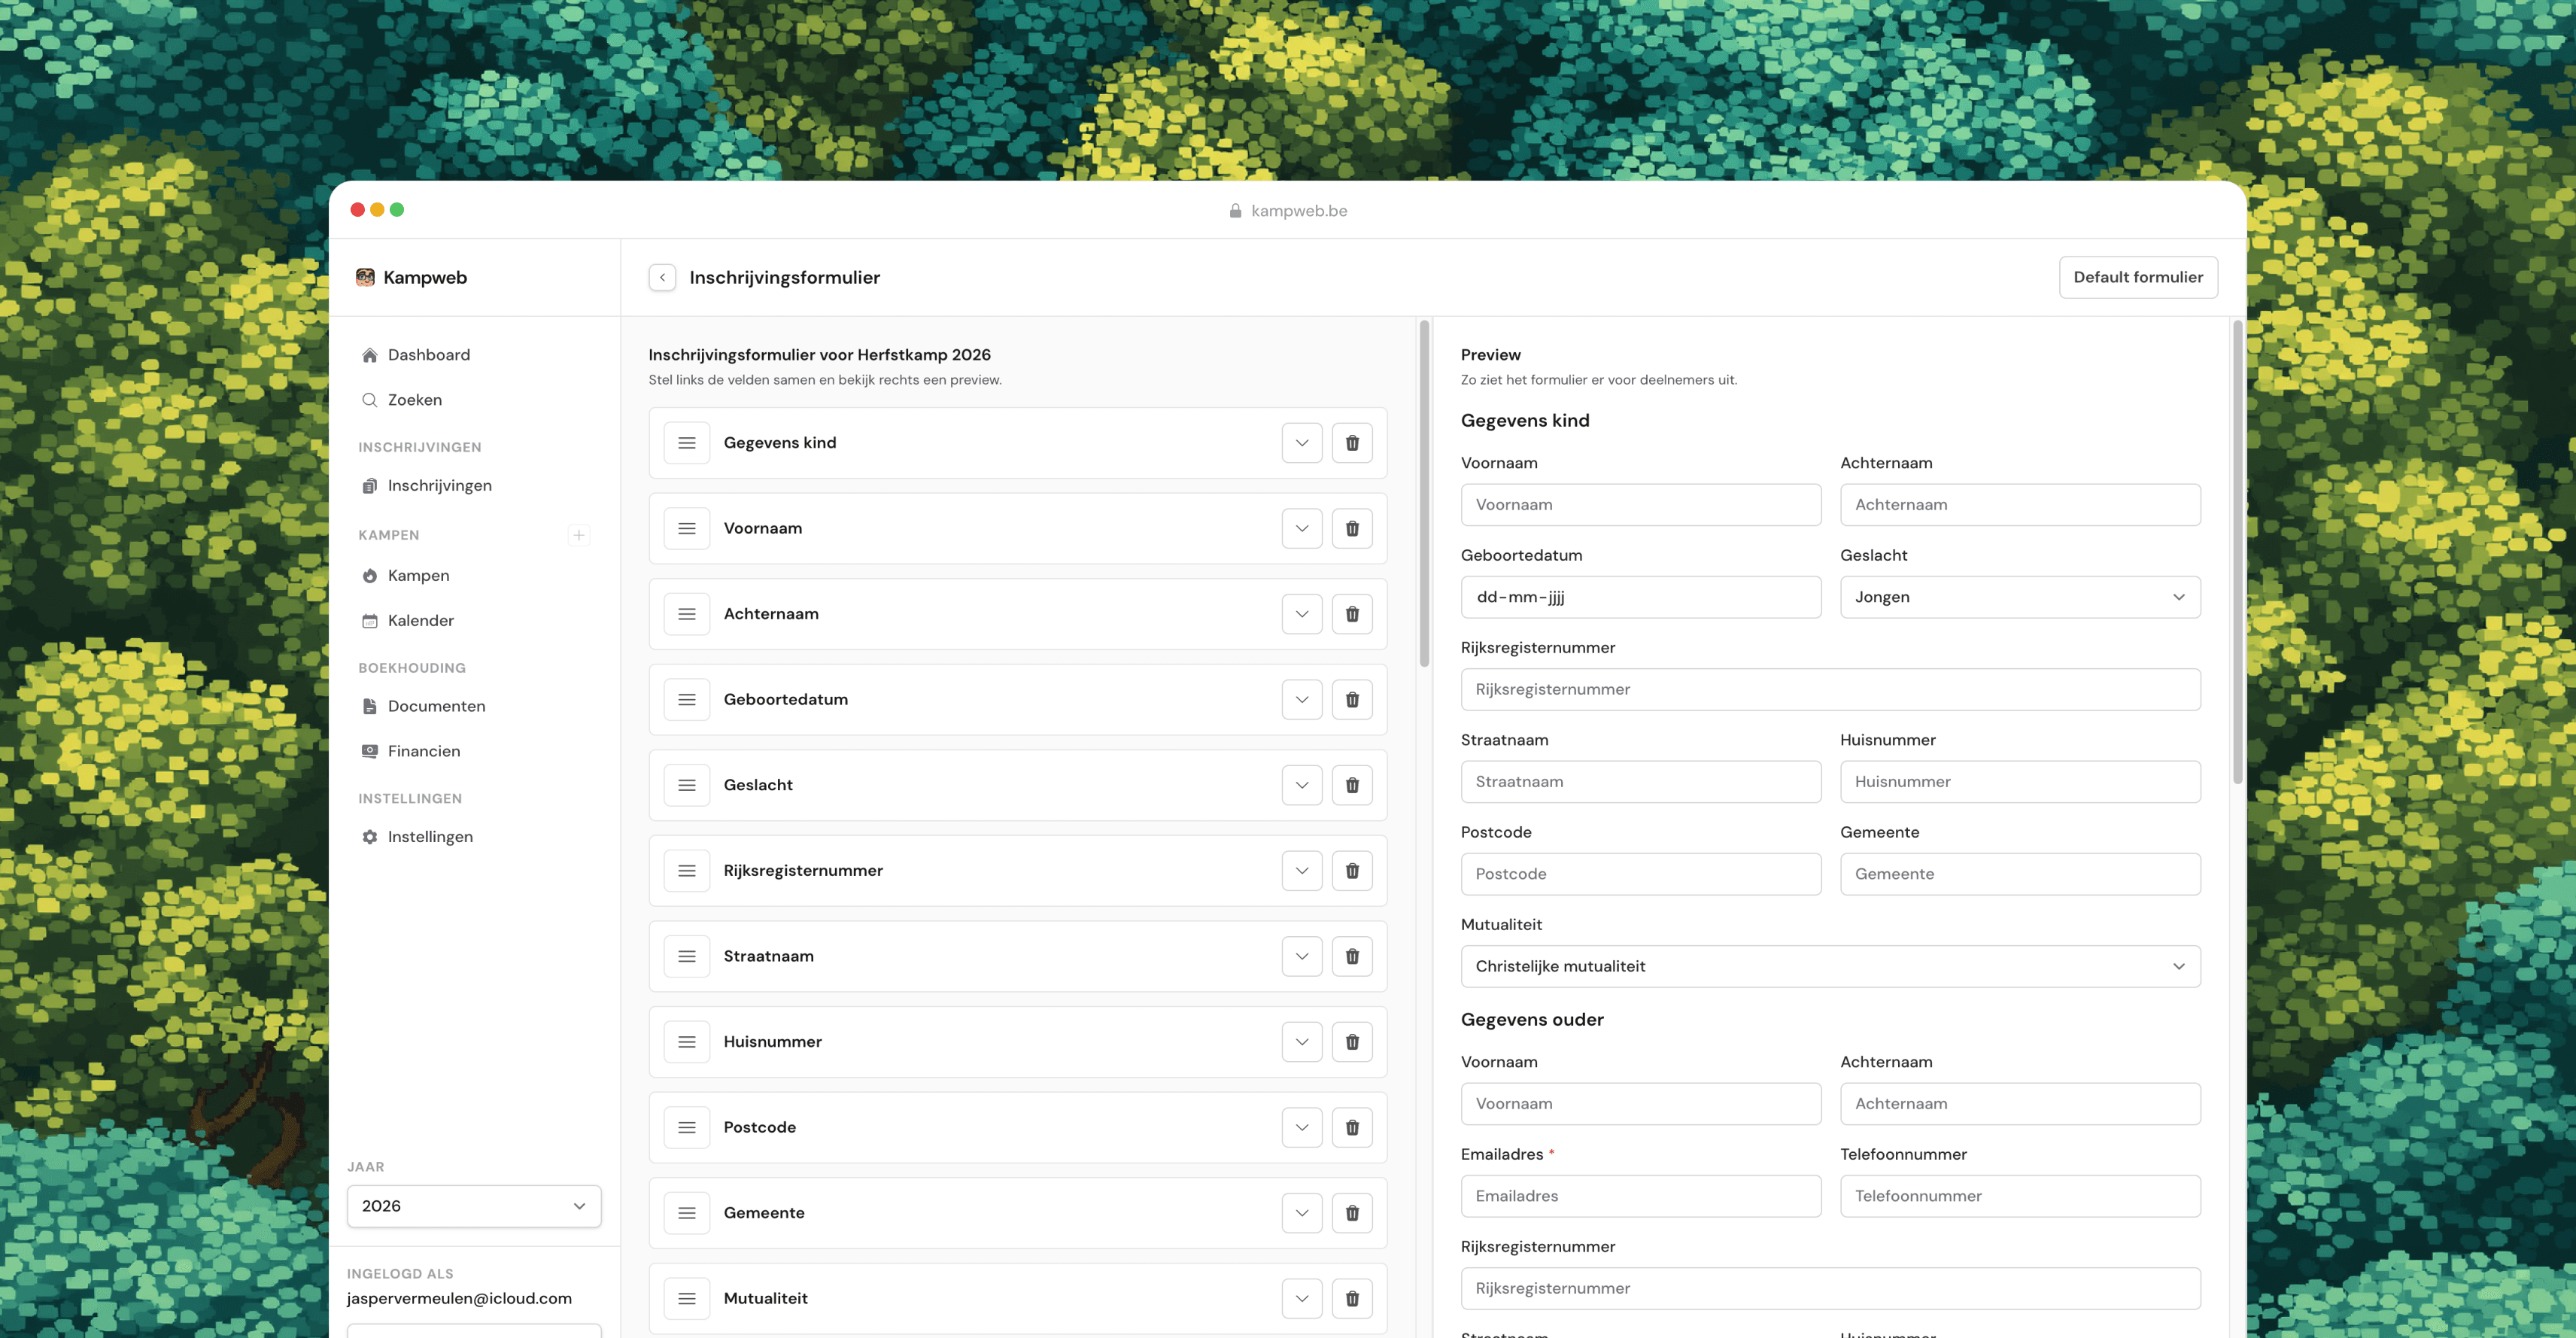Remove the Mutualiteit field with the trash icon

tap(1352, 1298)
